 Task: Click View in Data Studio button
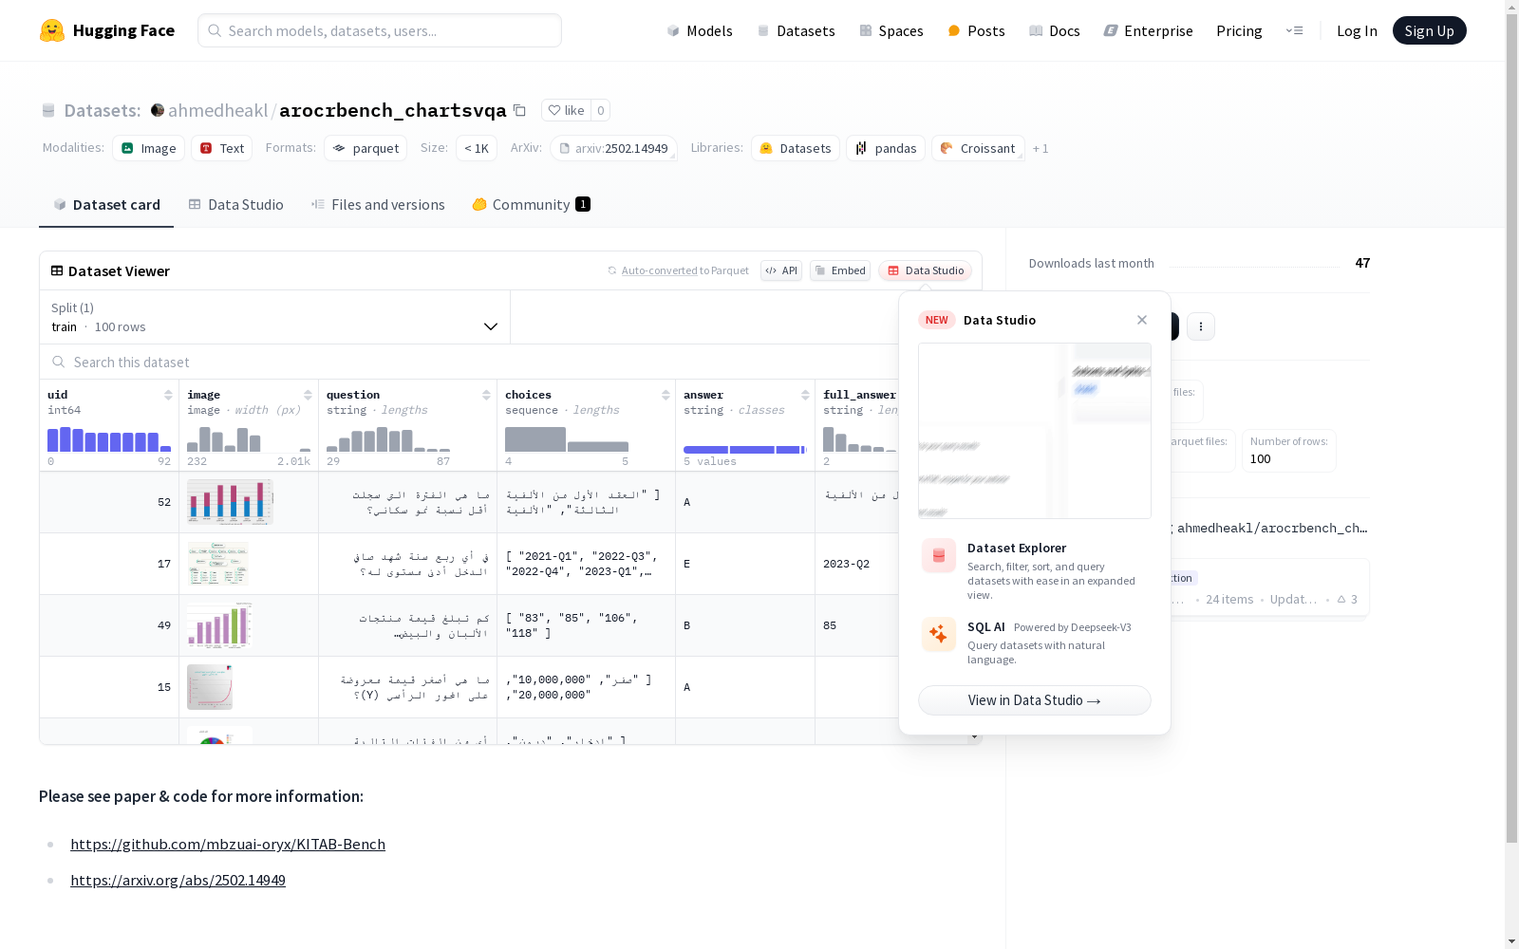(1035, 700)
